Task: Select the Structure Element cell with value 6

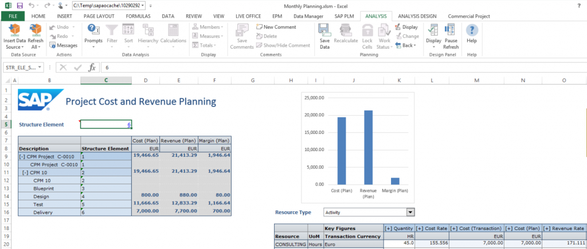Action: (106, 125)
